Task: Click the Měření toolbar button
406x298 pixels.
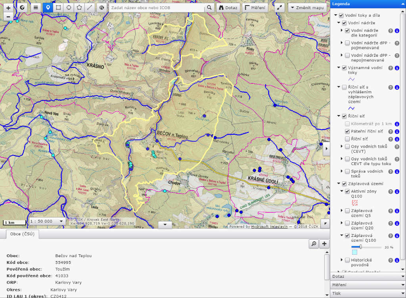Action: pyautogui.click(x=255, y=8)
